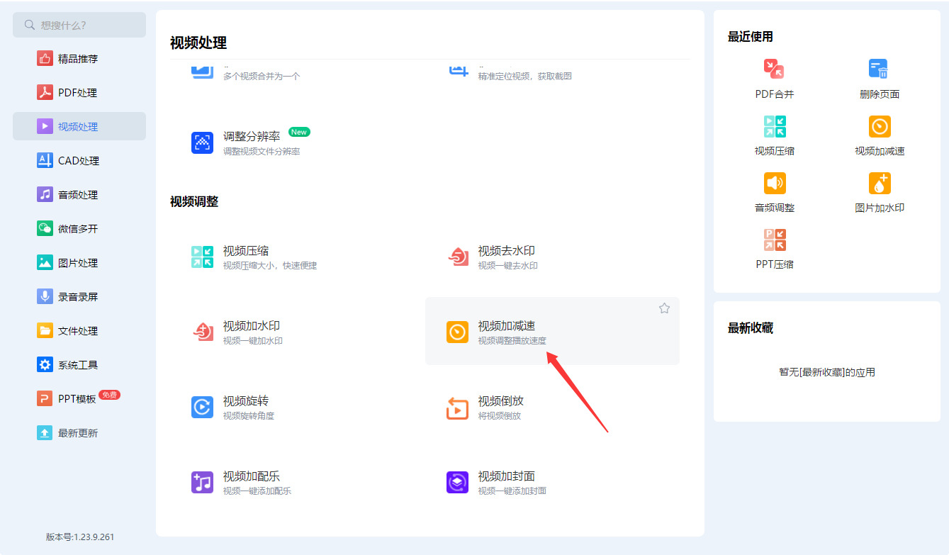Select 系统工具 in the sidebar
Screen dimensions: 949x555
[79, 365]
